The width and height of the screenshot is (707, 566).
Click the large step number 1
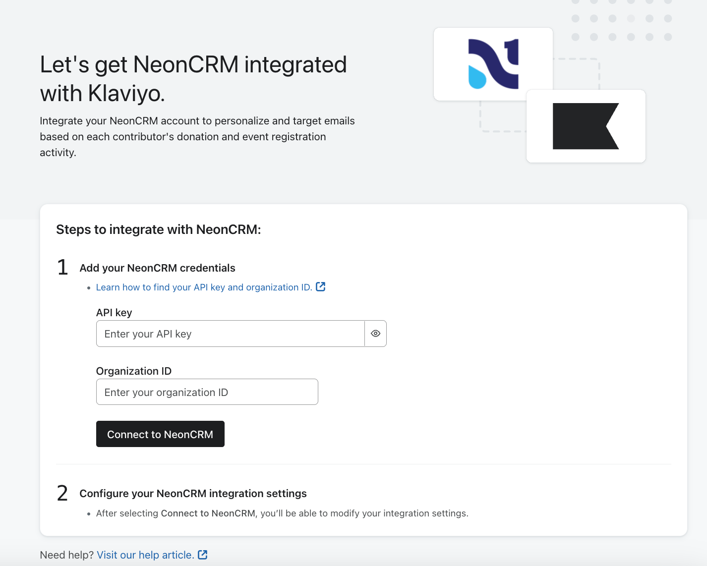[62, 268]
